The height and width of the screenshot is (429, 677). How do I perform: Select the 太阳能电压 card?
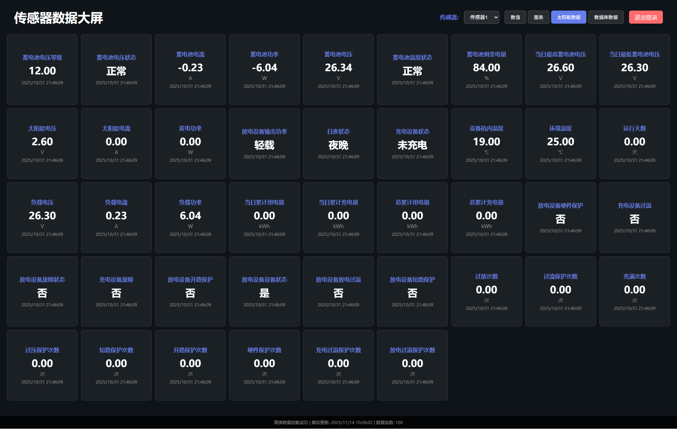click(x=42, y=143)
